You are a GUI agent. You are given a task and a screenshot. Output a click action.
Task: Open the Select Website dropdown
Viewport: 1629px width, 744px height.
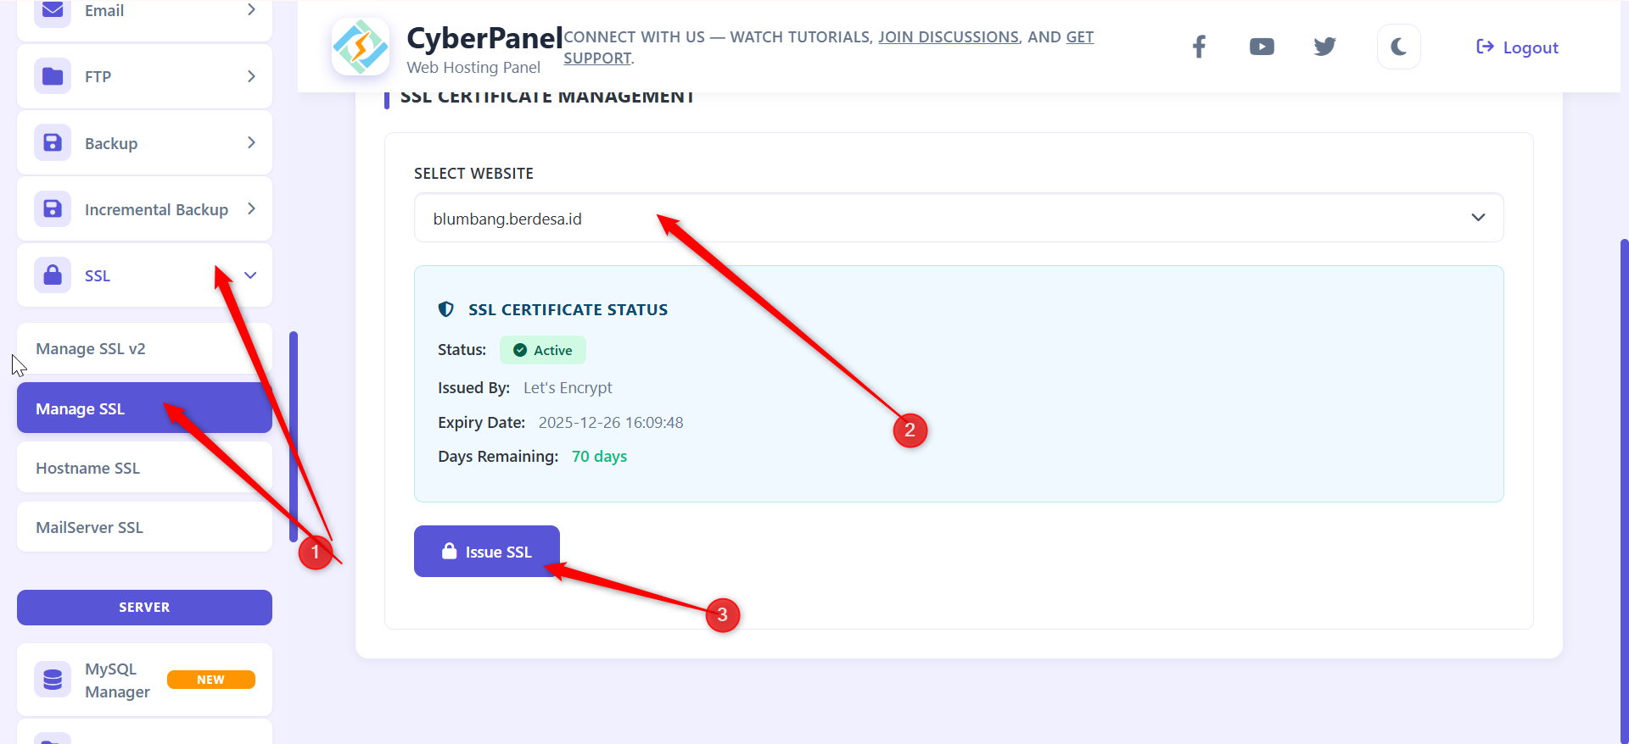pyautogui.click(x=958, y=219)
